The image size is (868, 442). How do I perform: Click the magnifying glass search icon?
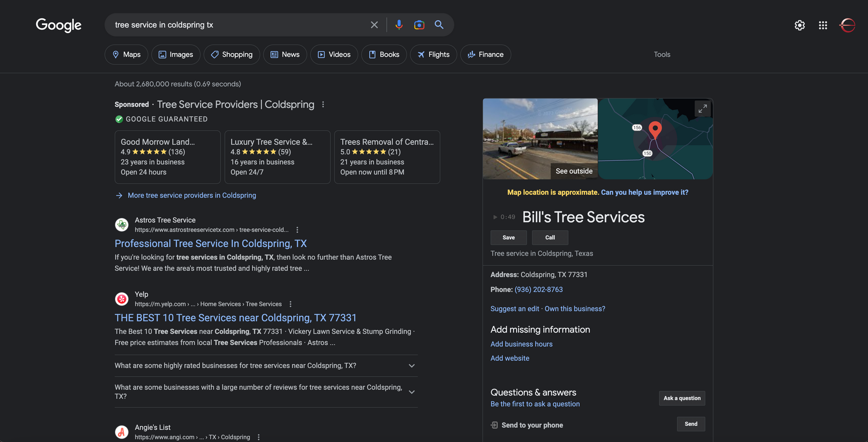439,25
